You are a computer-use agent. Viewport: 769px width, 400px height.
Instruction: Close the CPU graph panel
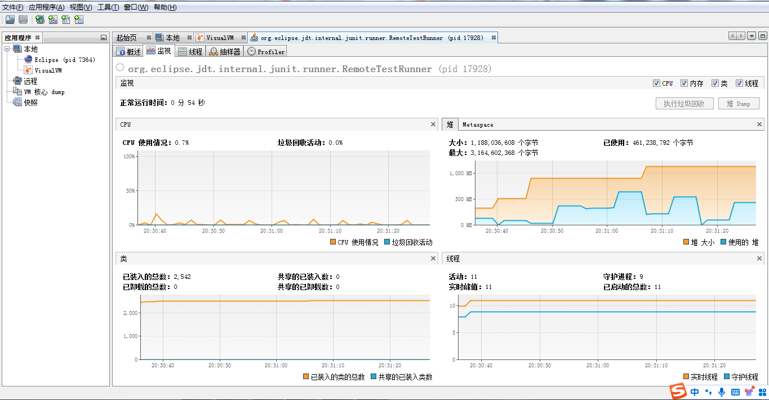(x=433, y=125)
